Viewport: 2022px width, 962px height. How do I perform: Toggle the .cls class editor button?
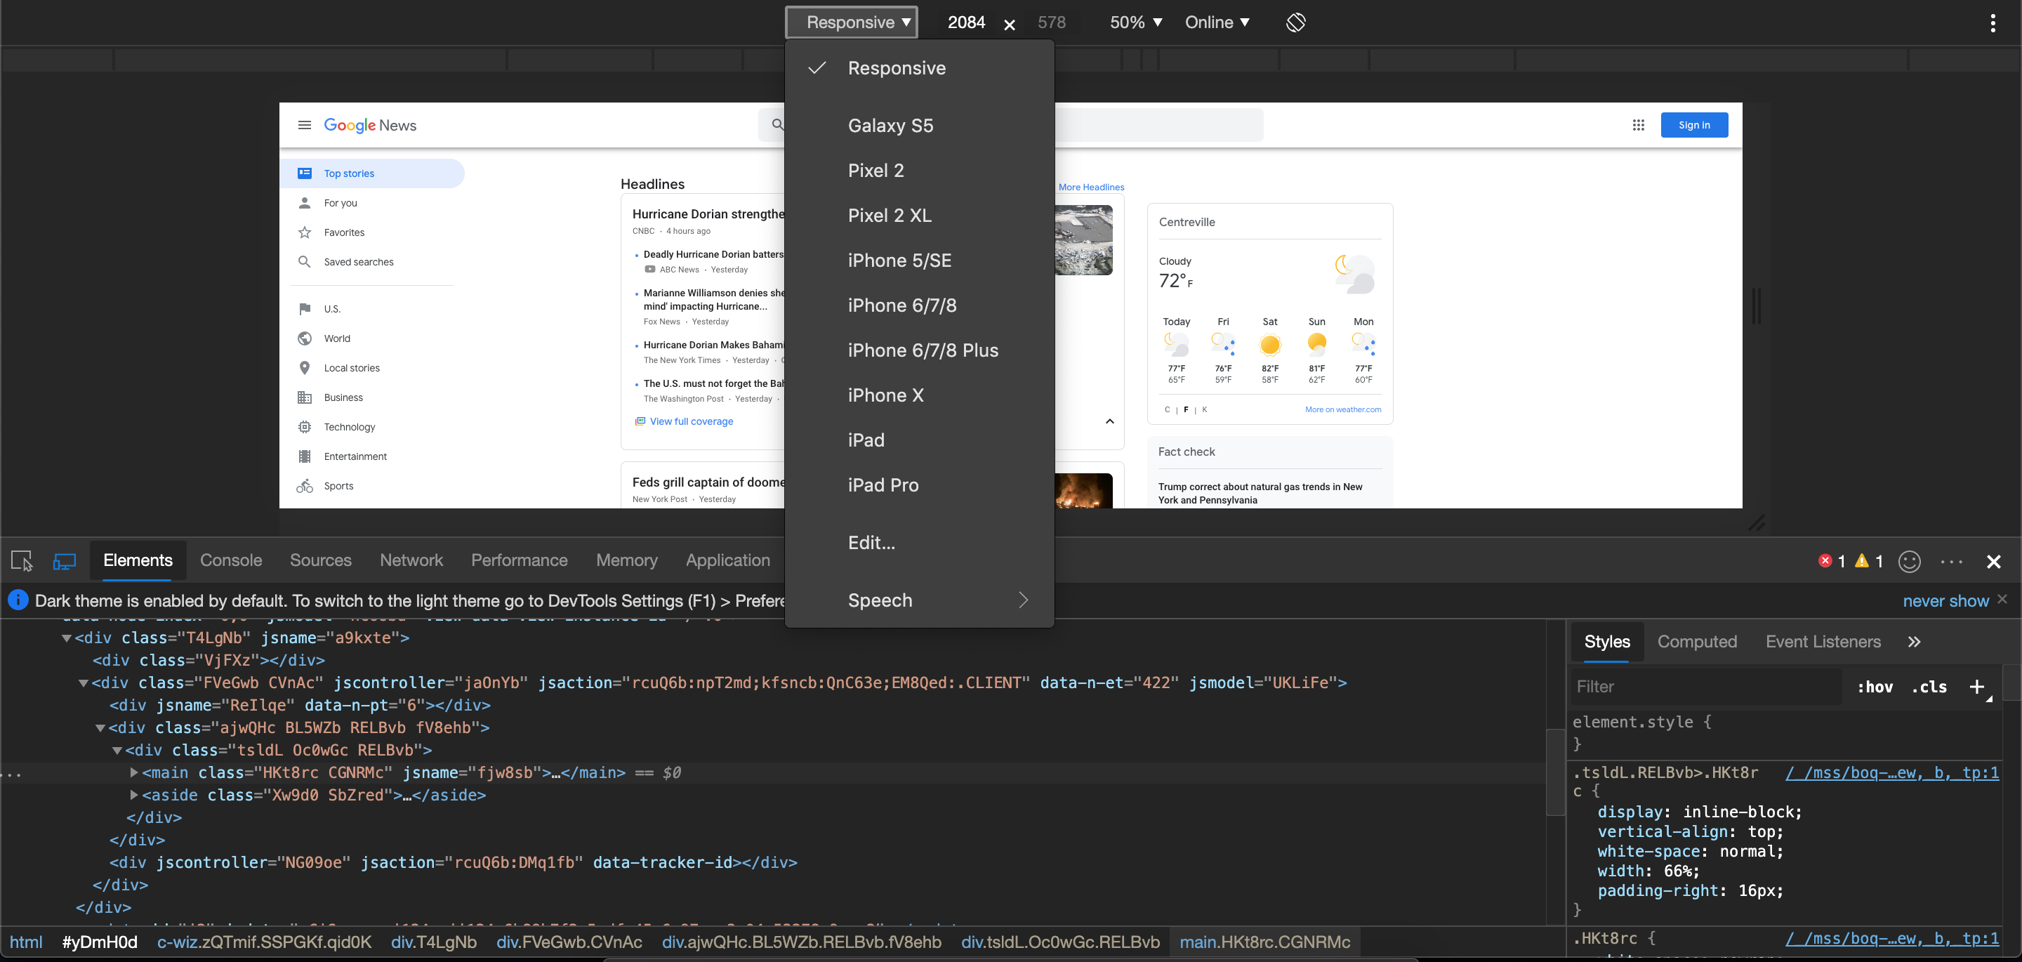click(x=1929, y=687)
